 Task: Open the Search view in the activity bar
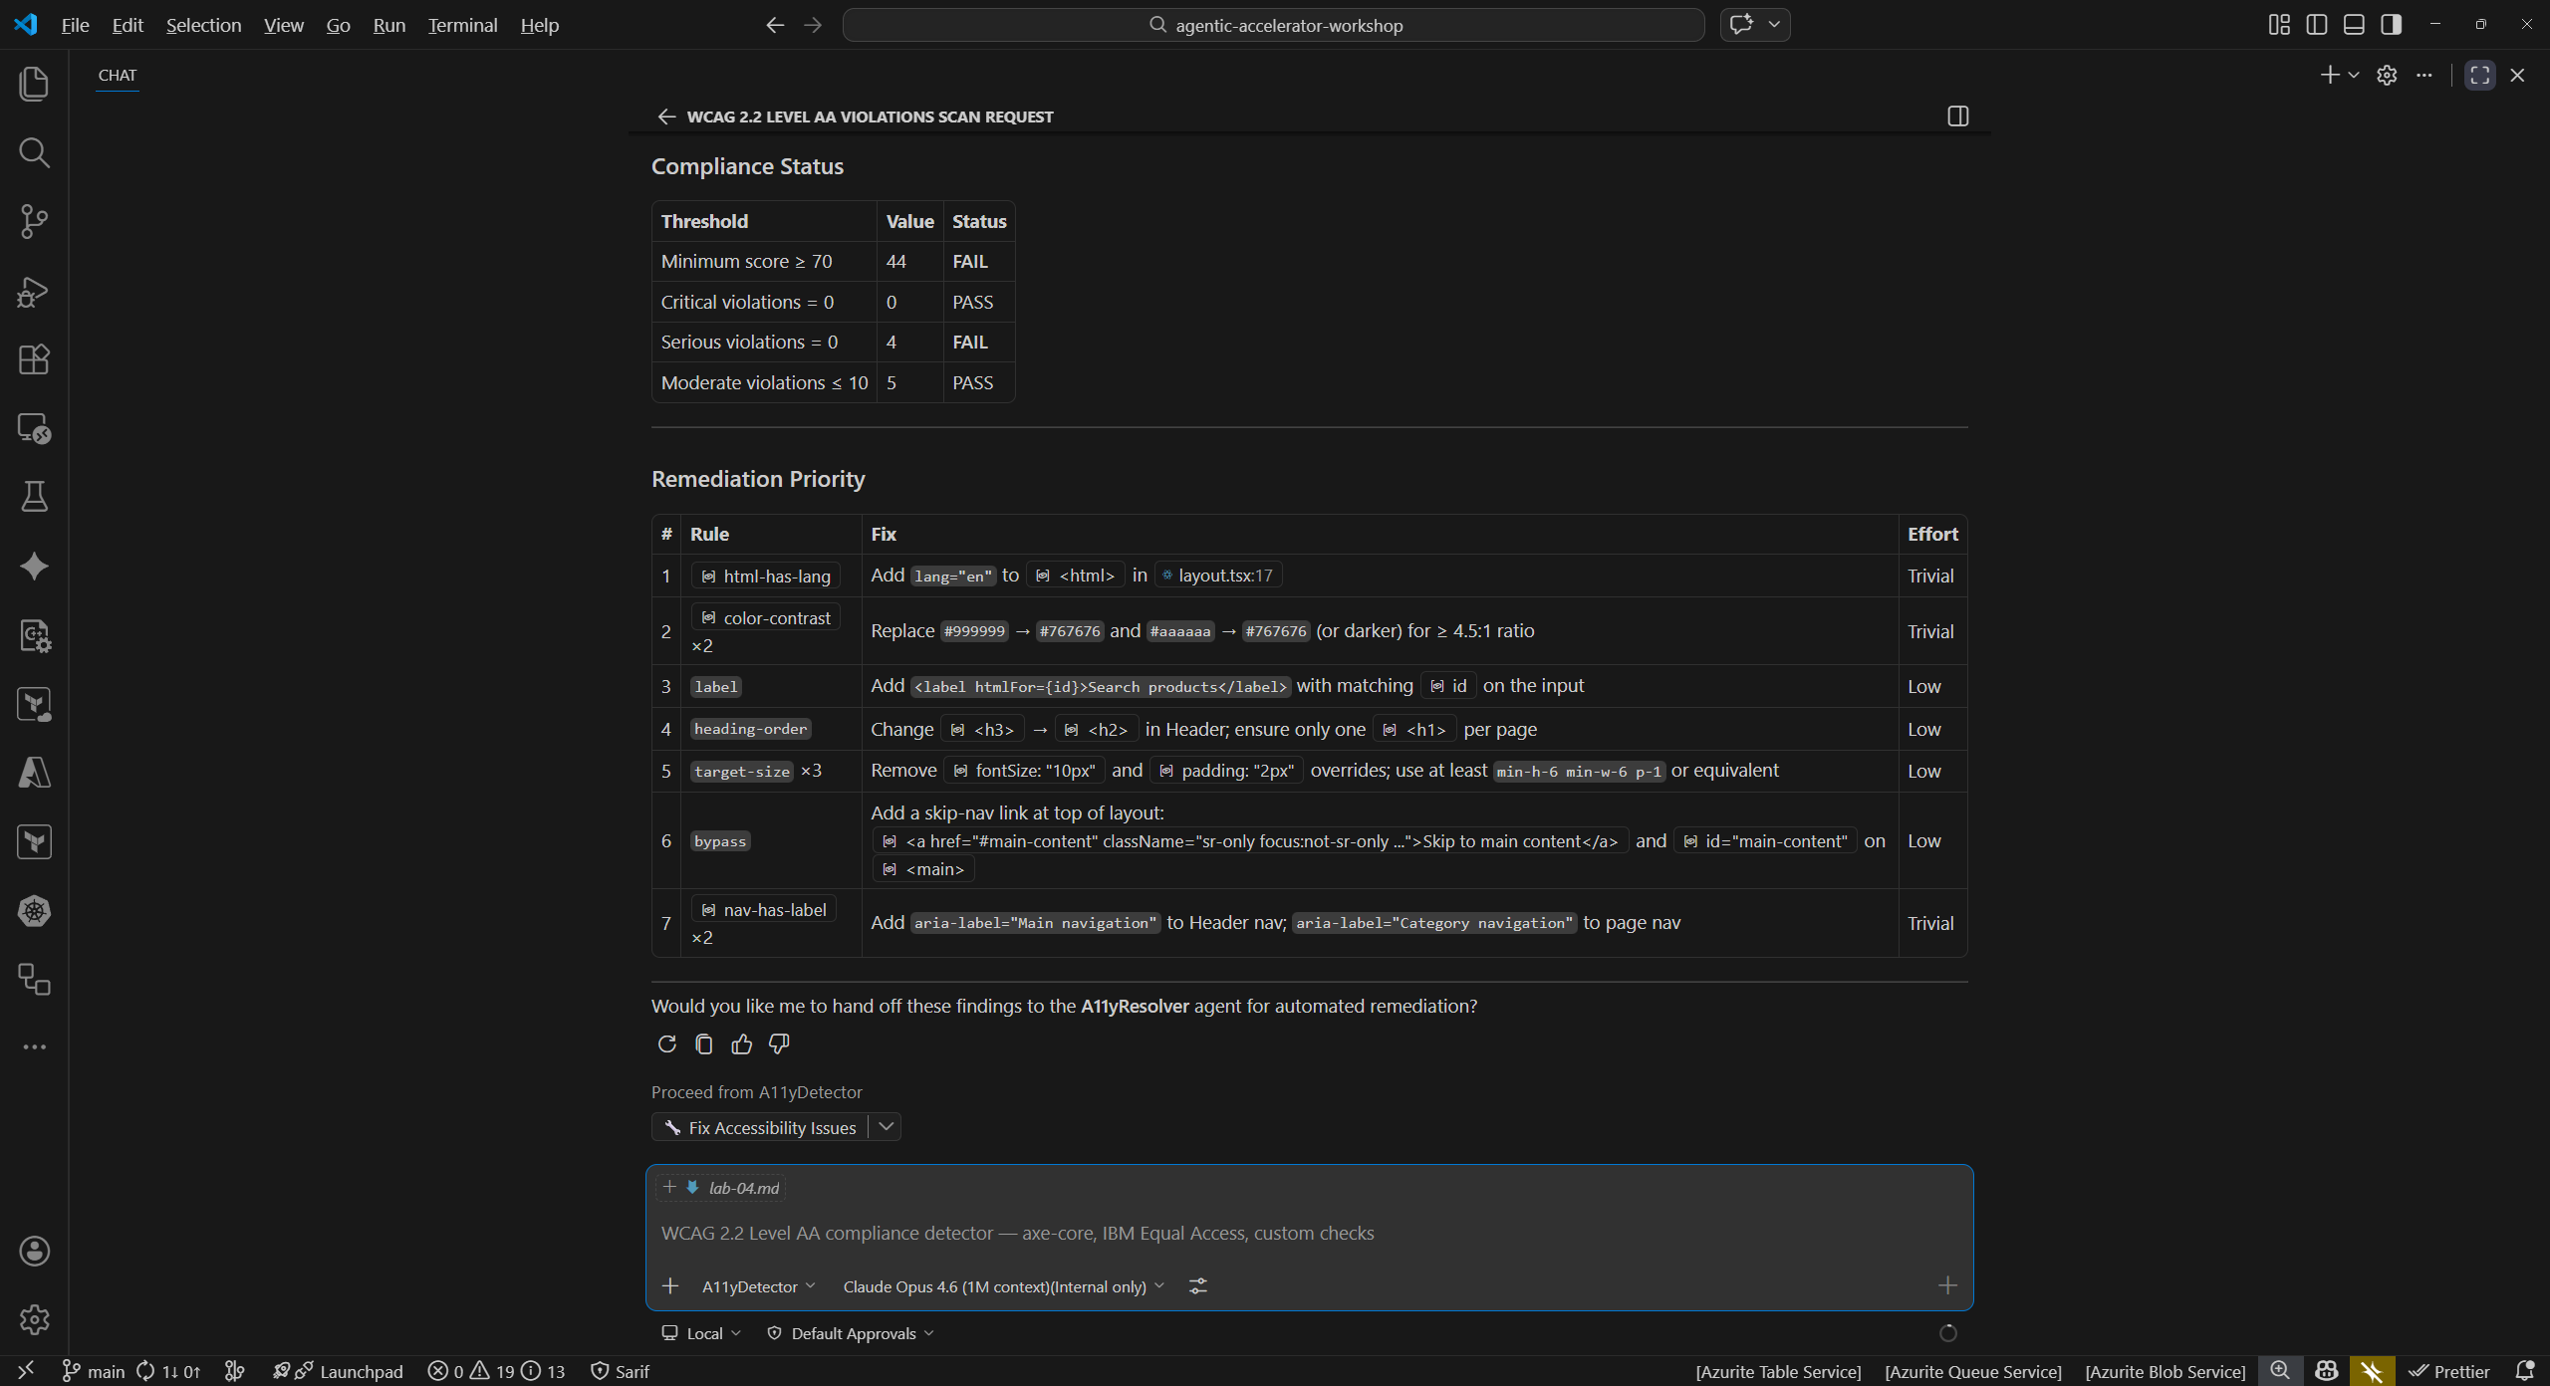point(34,152)
